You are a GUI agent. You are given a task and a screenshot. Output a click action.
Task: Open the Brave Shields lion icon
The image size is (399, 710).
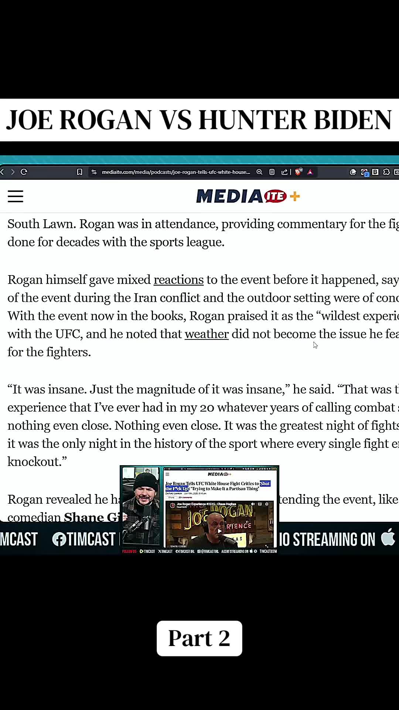click(x=299, y=172)
